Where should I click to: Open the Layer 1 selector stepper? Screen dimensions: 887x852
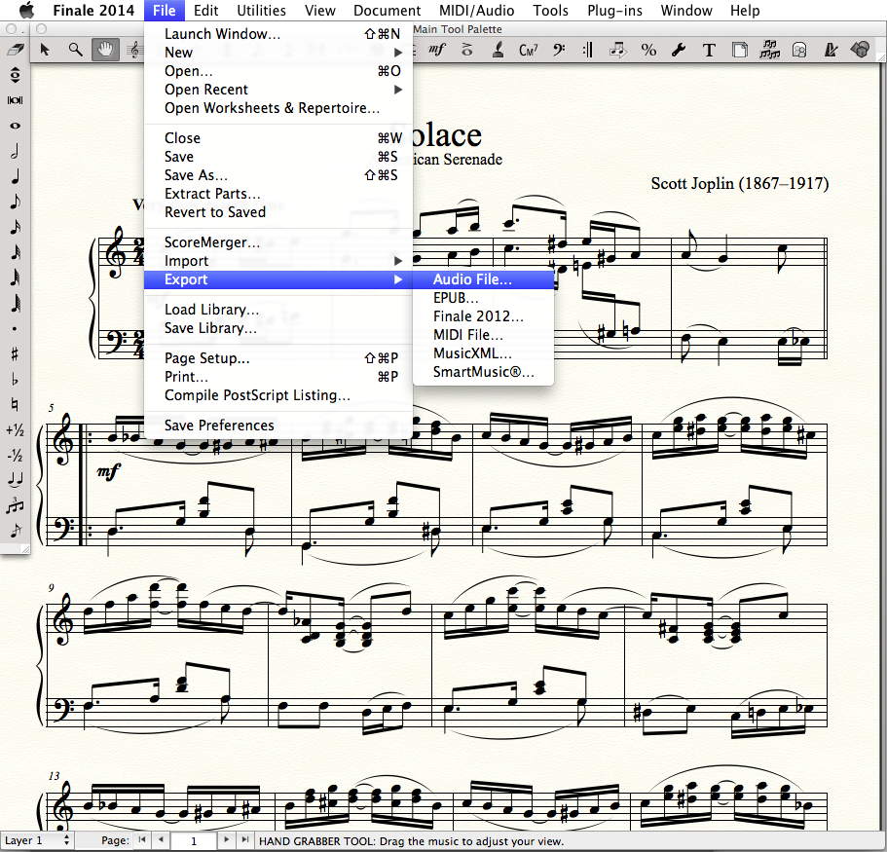coord(67,840)
